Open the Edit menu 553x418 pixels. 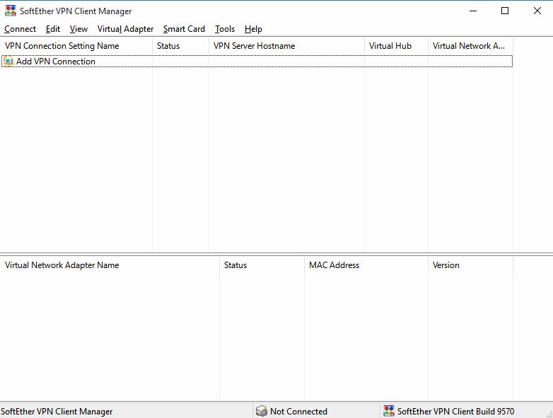click(x=53, y=29)
